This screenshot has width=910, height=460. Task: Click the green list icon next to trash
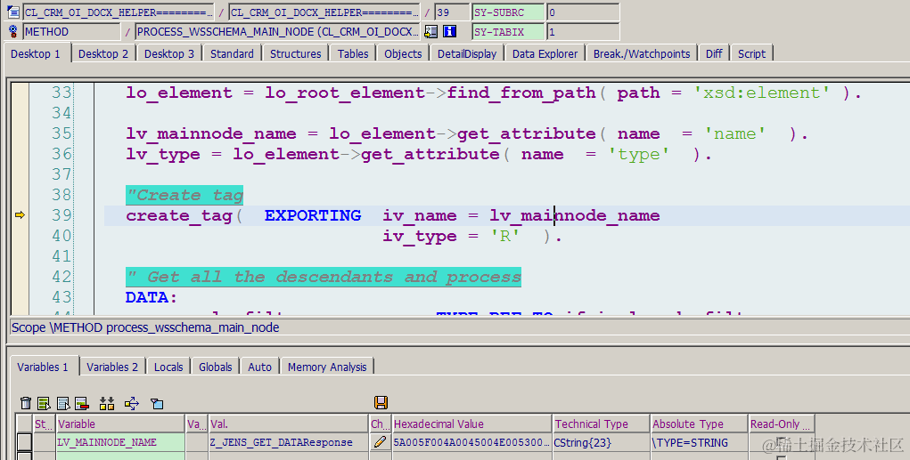point(44,403)
